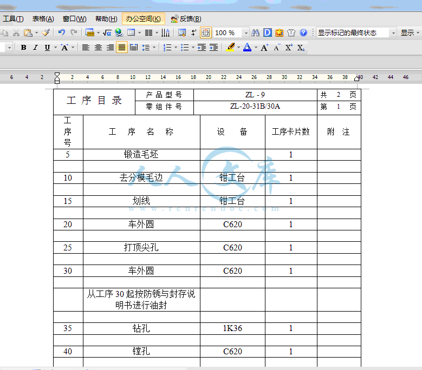Click the text direction icon
422x370 pixels.
click(166, 33)
